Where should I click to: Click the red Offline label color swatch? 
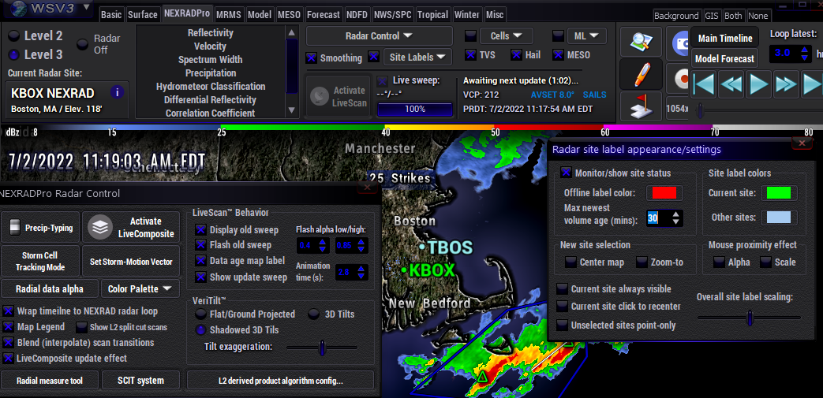coord(664,193)
